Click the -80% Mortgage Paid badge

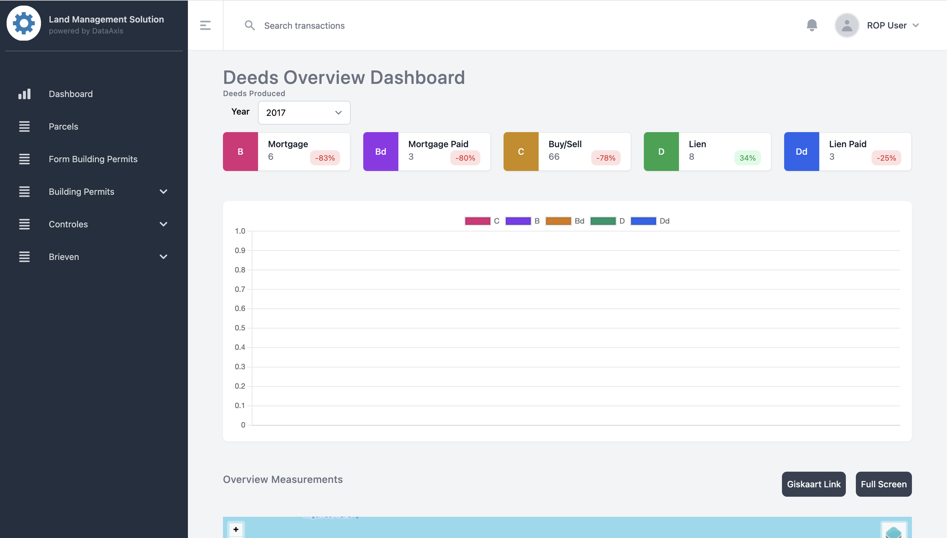click(x=465, y=158)
